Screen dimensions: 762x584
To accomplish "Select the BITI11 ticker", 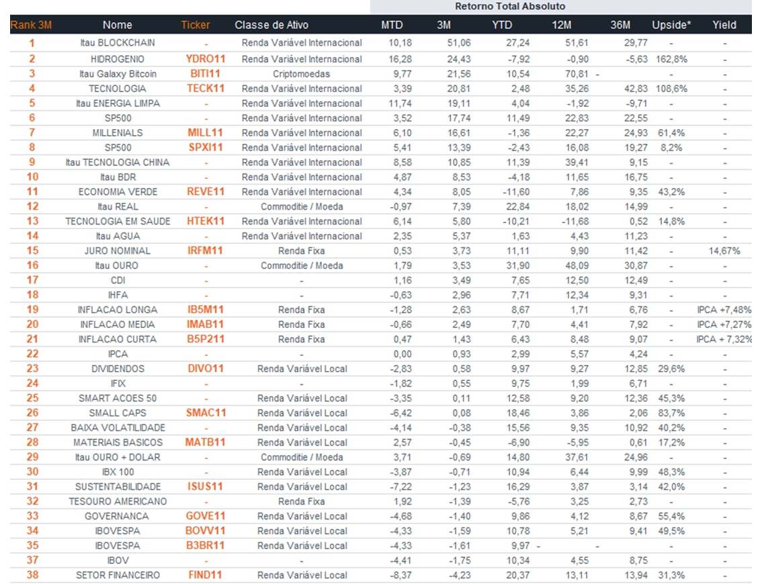I will pyautogui.click(x=206, y=74).
